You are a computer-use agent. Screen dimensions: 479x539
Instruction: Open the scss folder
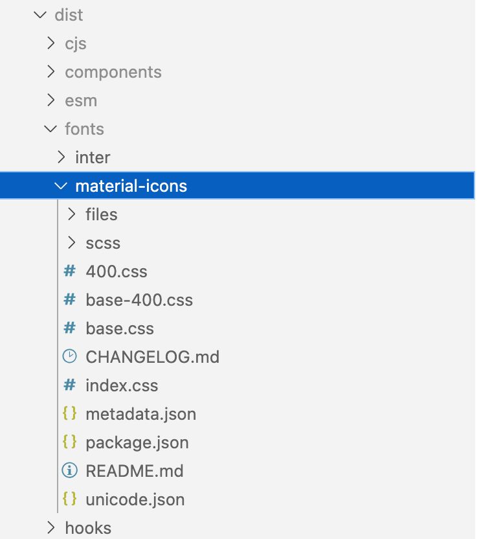point(103,243)
